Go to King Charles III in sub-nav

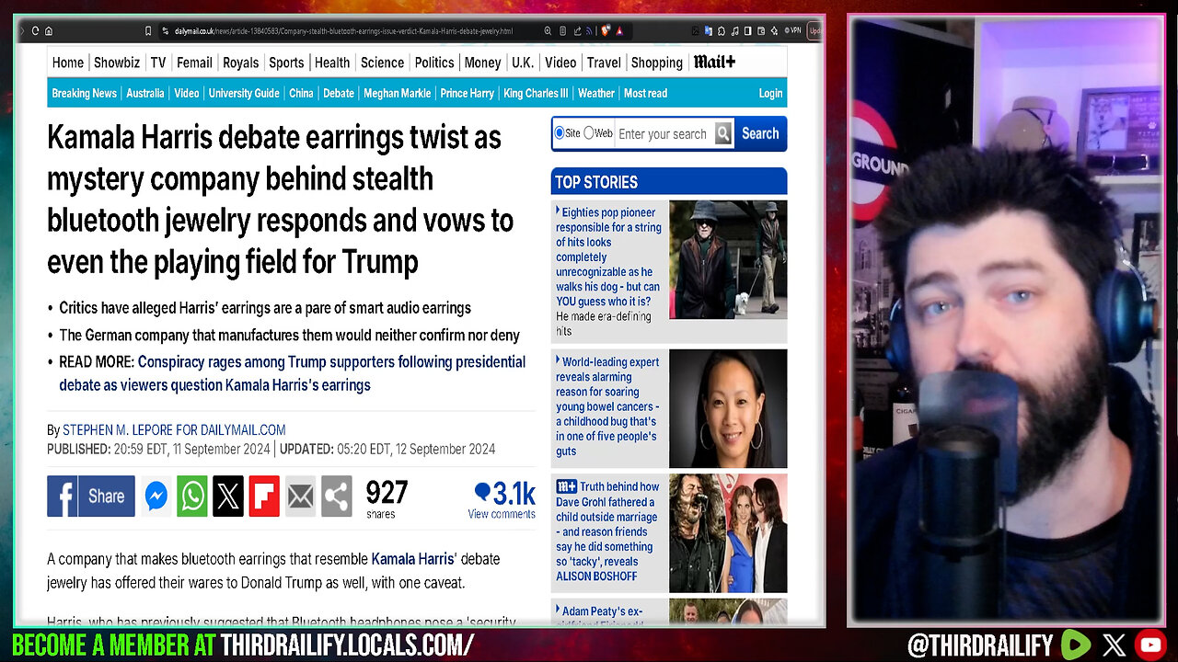tap(536, 93)
